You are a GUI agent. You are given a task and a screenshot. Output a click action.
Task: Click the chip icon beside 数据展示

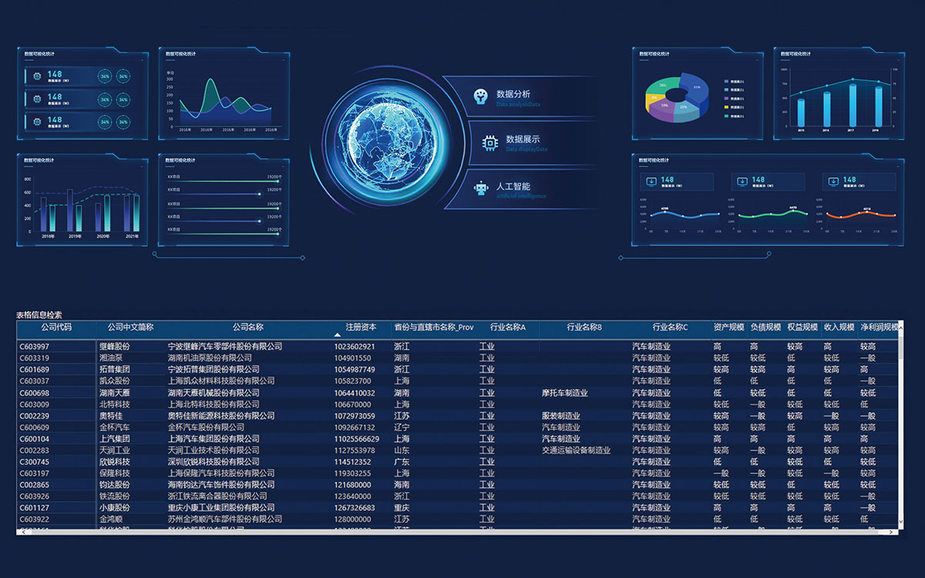pos(489,142)
